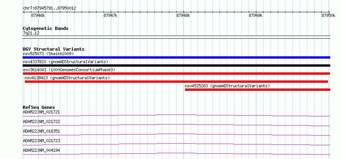
Task: Click the 7q21.12 cytogenetic band label
Action: 31,33
